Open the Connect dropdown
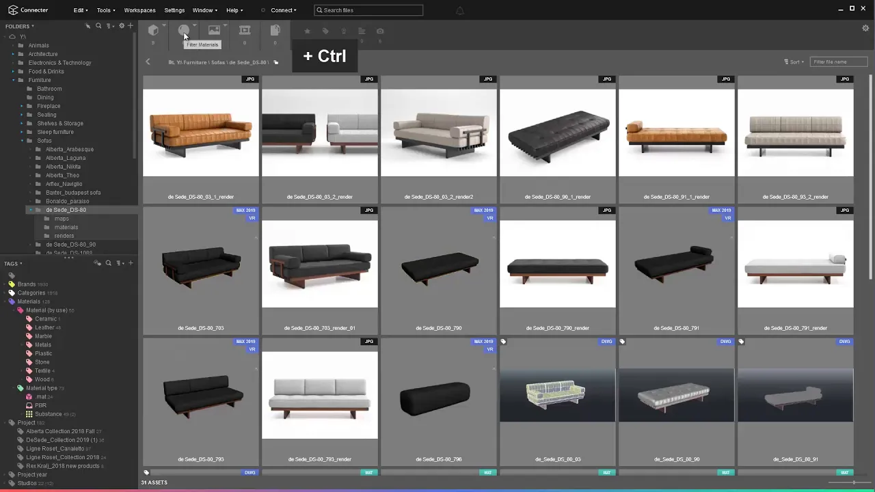The width and height of the screenshot is (875, 492). coord(284,10)
